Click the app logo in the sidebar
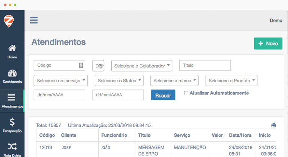This screenshot has width=288, height=157. click(9, 21)
